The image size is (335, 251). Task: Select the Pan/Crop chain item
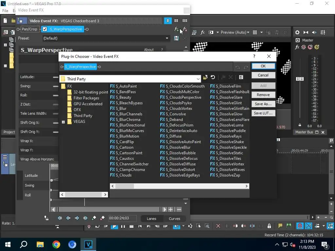pos(29,29)
